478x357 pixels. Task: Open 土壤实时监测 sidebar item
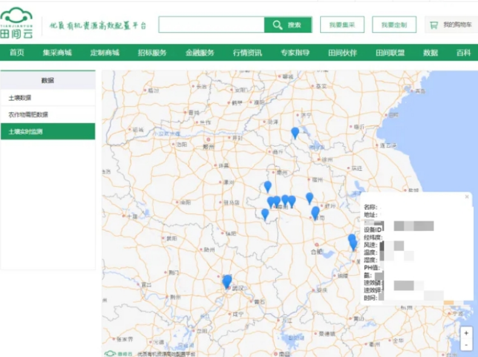[25, 131]
